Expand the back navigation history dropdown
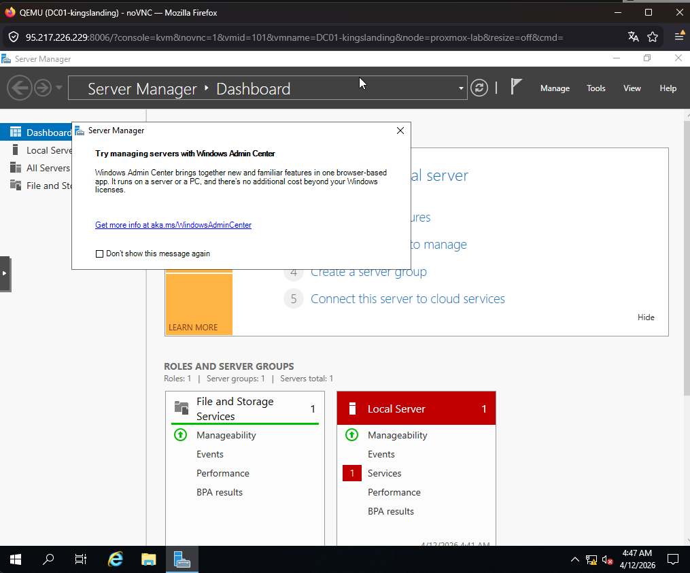The width and height of the screenshot is (690, 573). pyautogui.click(x=58, y=88)
